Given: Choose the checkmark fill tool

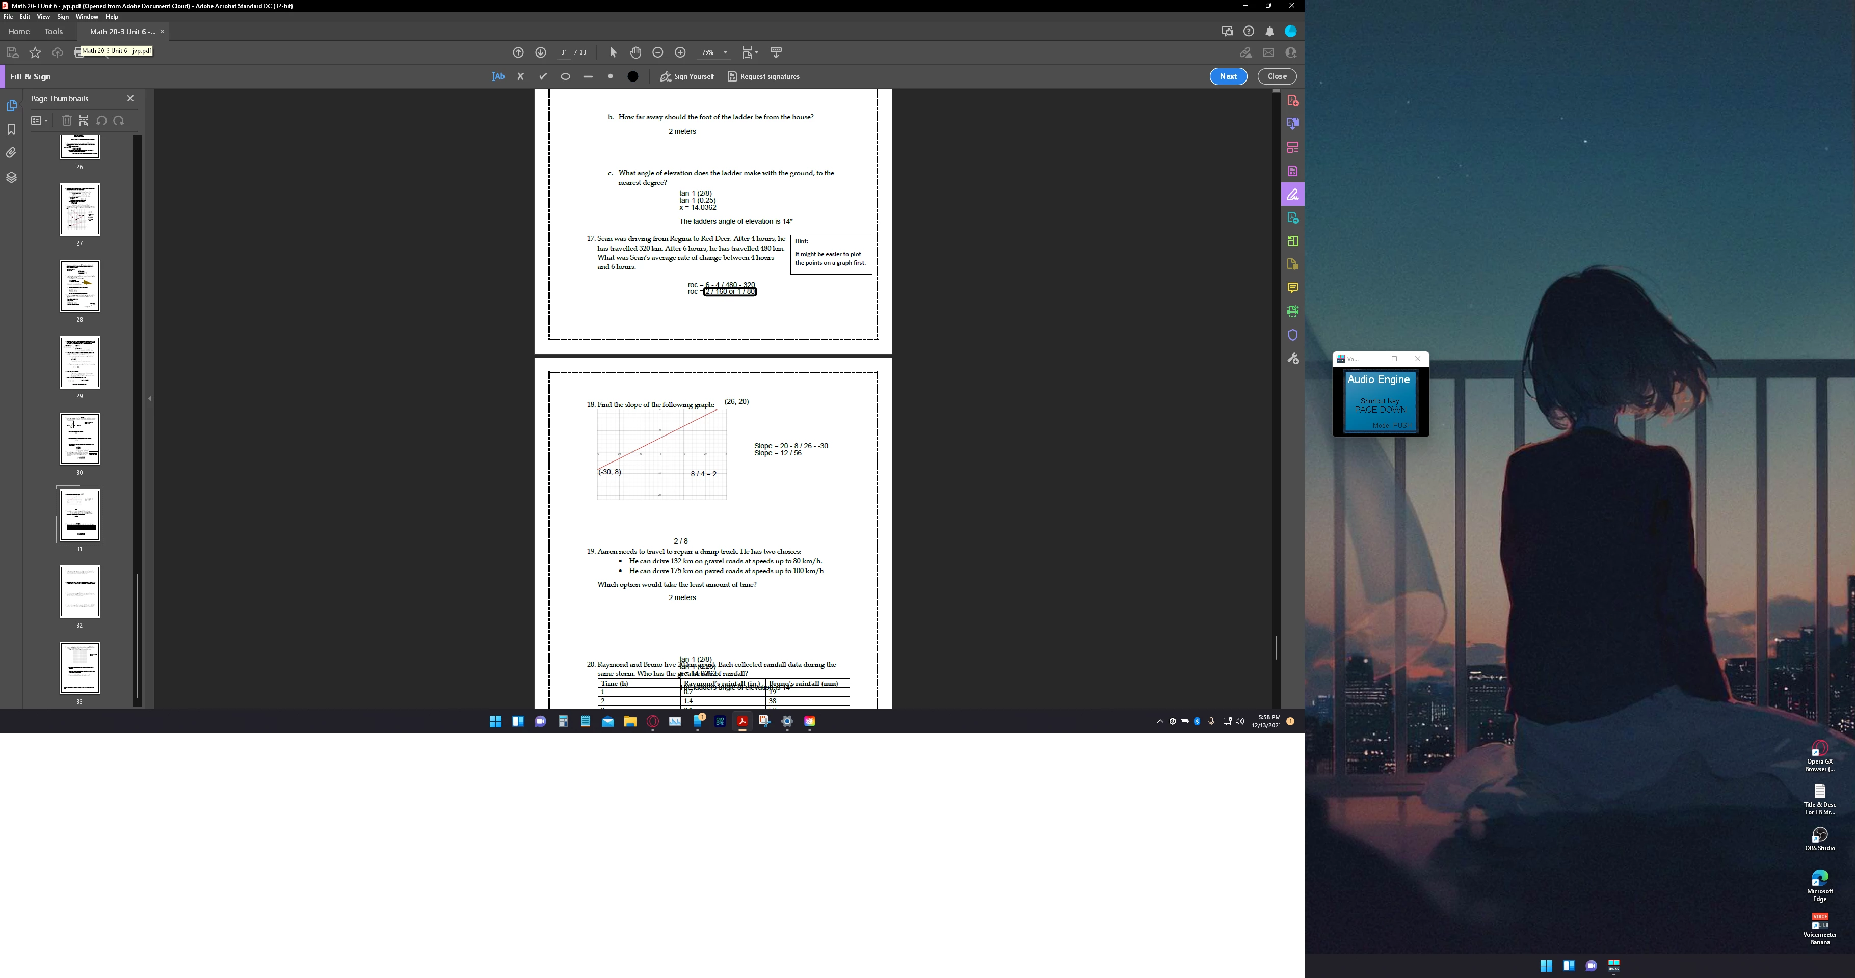Looking at the screenshot, I should [543, 76].
